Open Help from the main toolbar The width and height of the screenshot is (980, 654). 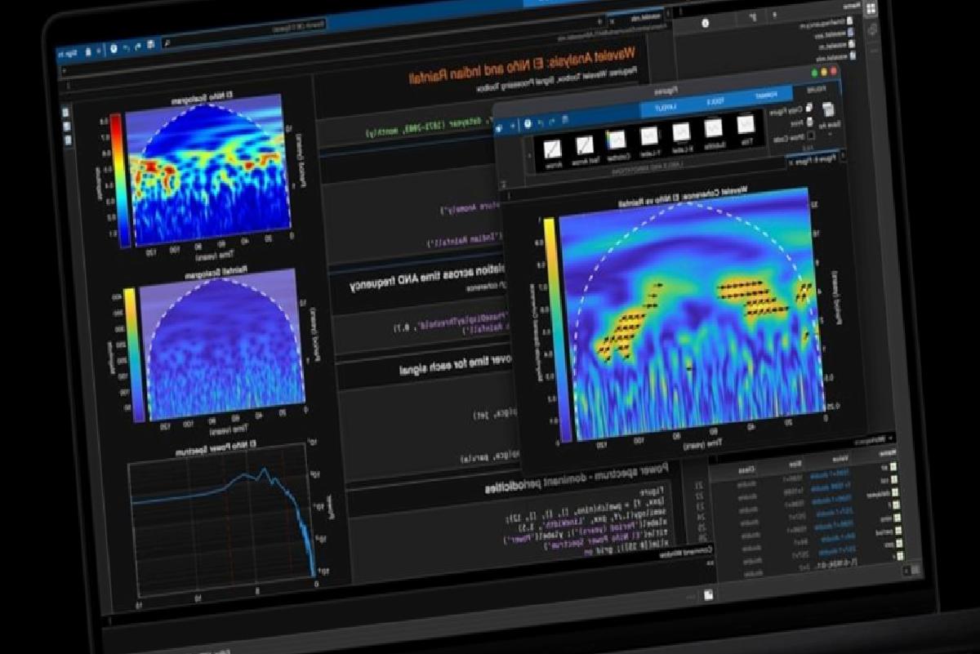point(114,50)
